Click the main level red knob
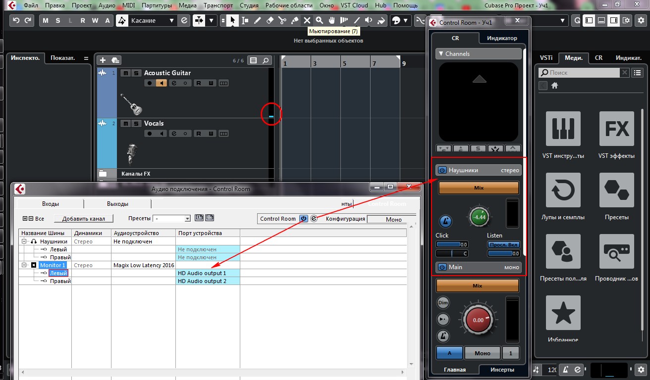650x380 pixels. [x=478, y=320]
